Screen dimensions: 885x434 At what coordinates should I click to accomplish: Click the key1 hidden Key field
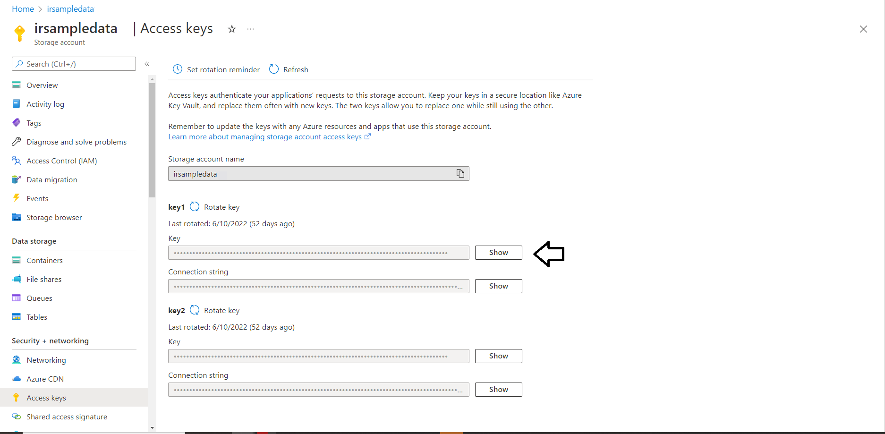(x=319, y=253)
